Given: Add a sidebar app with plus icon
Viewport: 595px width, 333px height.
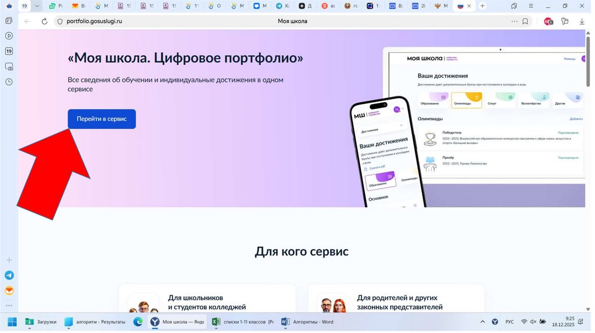Looking at the screenshot, I should (x=9, y=260).
